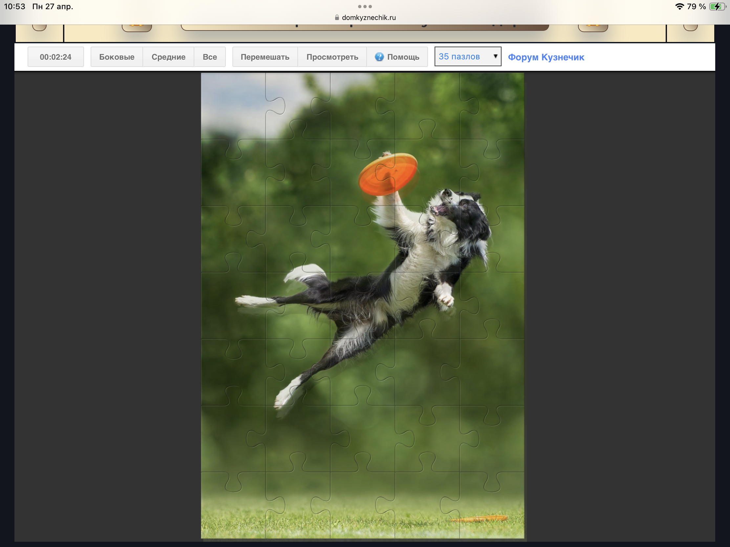Show only Боковые edge pieces
The height and width of the screenshot is (547, 730).
(x=117, y=57)
